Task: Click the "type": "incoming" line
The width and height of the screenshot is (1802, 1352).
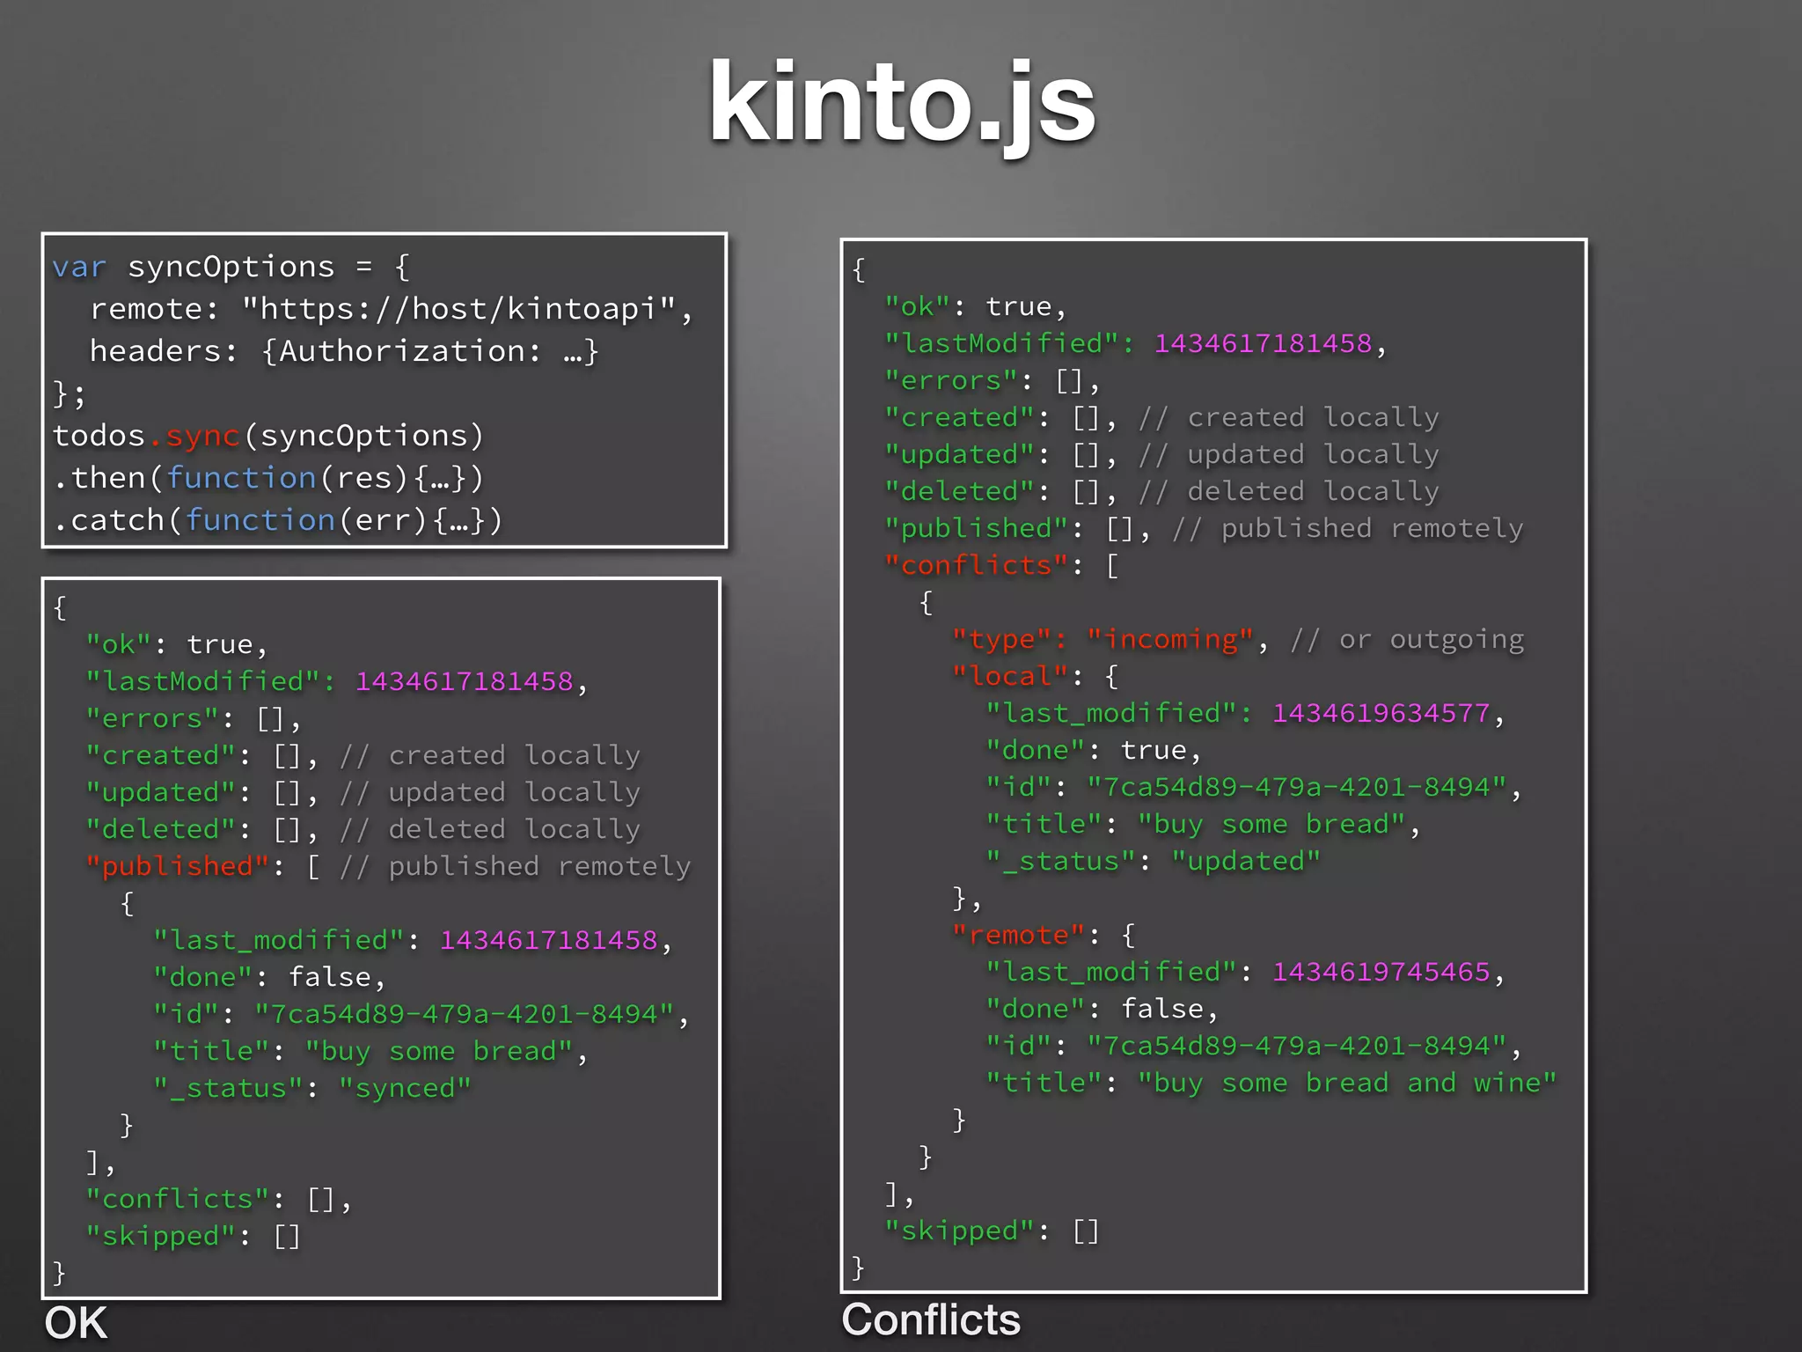Action: [x=1110, y=639]
